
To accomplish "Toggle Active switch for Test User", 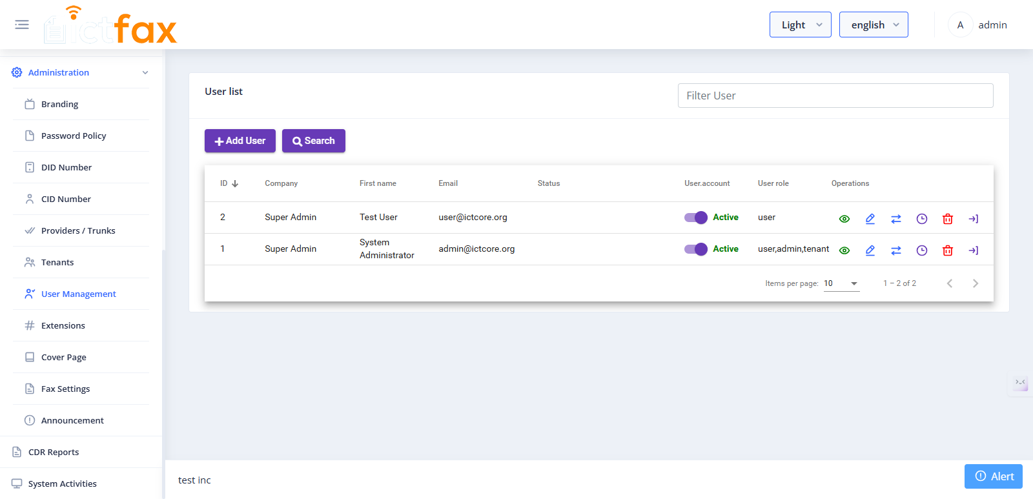I will (x=696, y=218).
